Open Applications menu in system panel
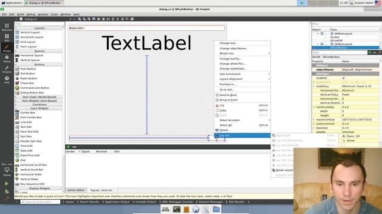Image resolution: width=382 pixels, height=214 pixels. coord(11,3)
